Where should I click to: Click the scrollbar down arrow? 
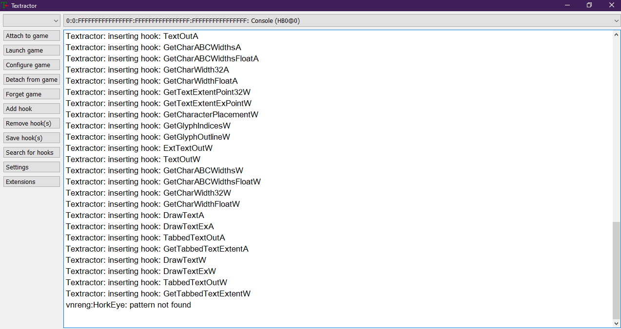[x=616, y=323]
